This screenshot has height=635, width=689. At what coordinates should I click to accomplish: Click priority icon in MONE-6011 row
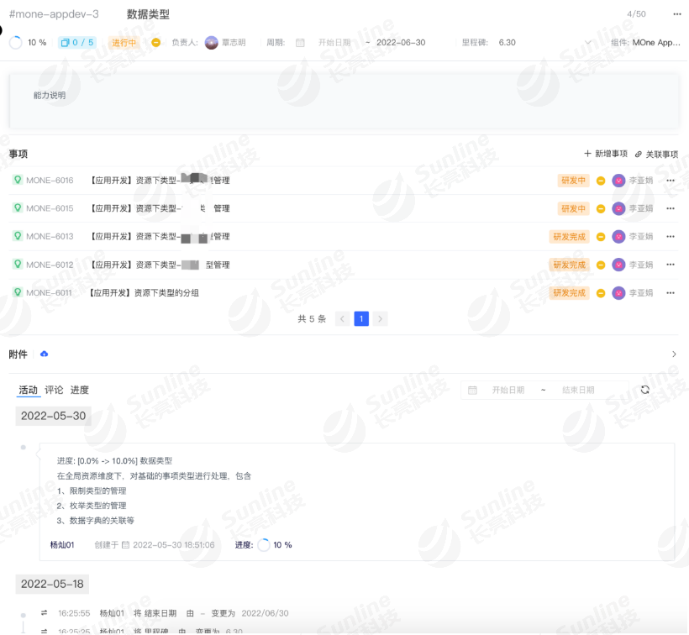(601, 293)
